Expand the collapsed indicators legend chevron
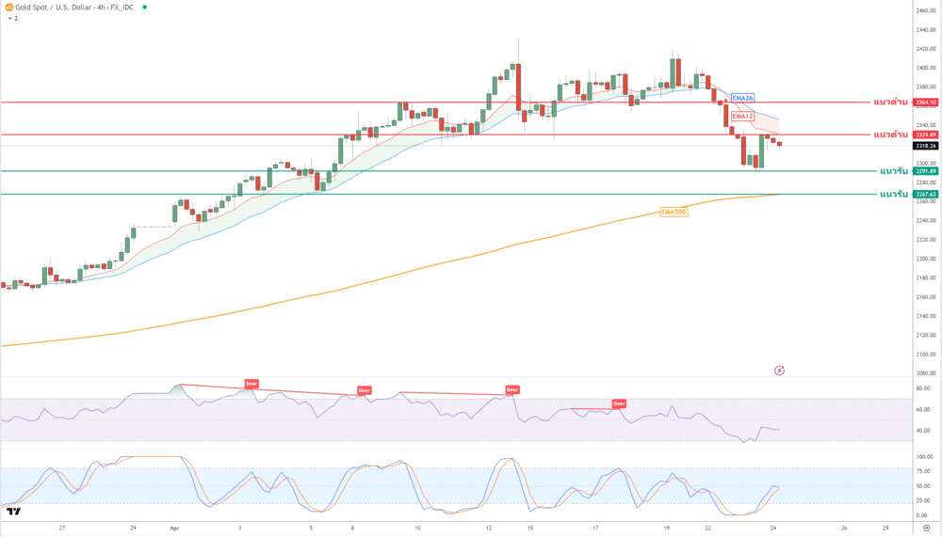The image size is (942, 537). pyautogui.click(x=8, y=18)
